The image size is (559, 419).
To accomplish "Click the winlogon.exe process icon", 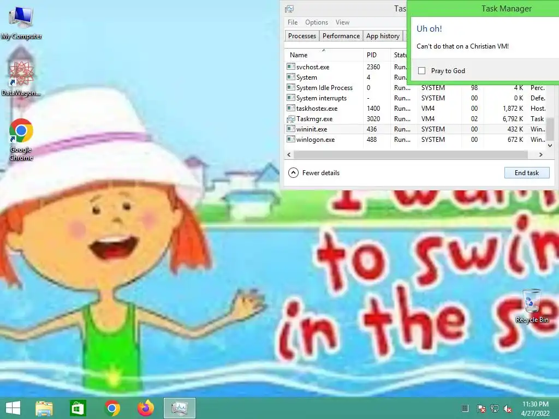I will pyautogui.click(x=291, y=139).
